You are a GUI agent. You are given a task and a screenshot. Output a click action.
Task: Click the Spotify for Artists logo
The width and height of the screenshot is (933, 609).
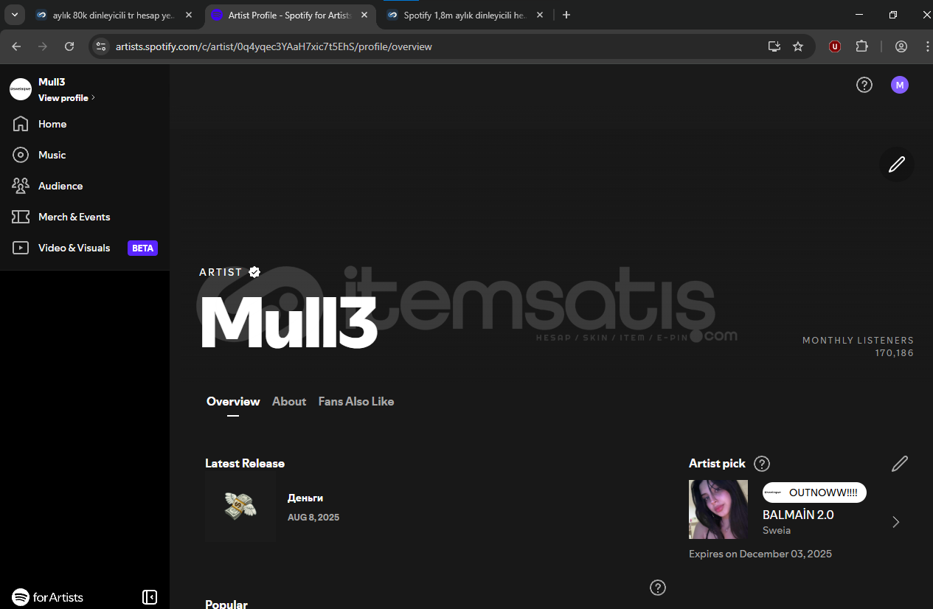[x=48, y=597]
